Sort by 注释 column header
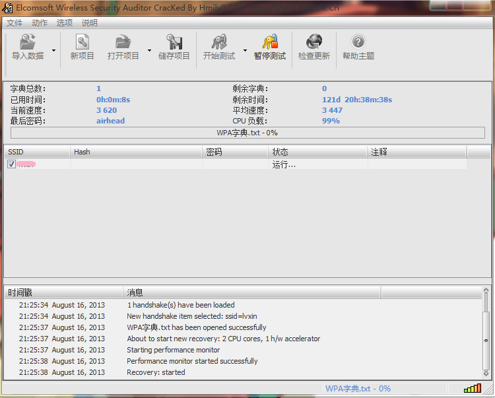This screenshot has width=495, height=398. click(x=416, y=152)
